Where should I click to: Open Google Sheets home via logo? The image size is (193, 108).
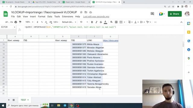[5, 14]
